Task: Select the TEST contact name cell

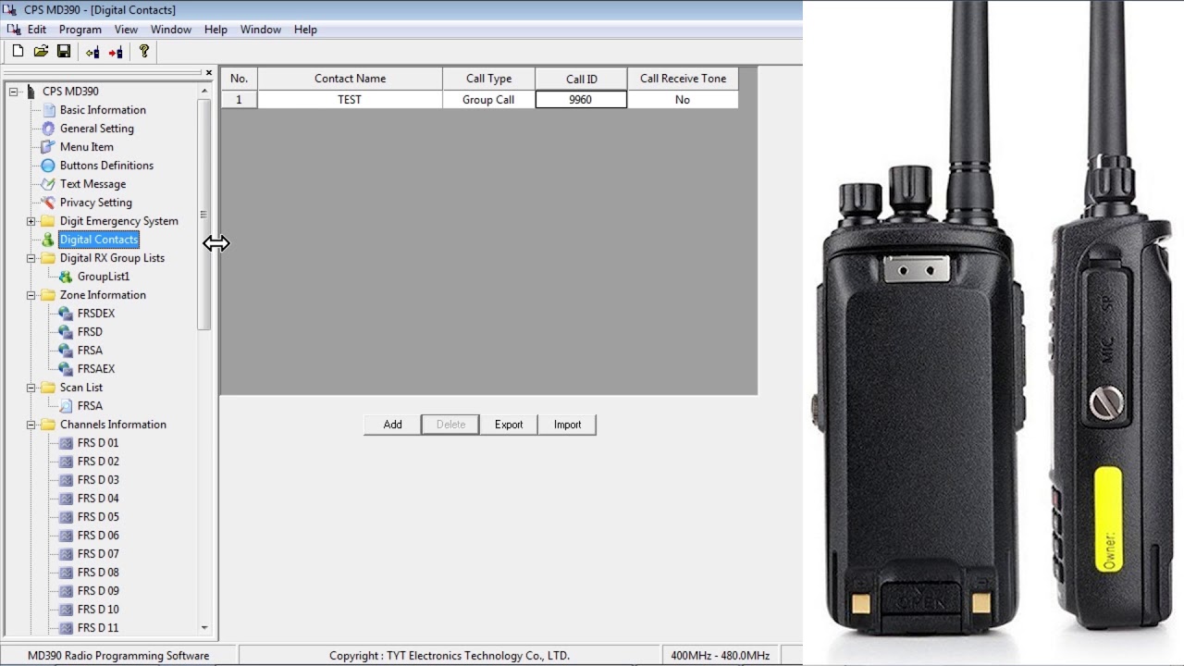Action: [350, 100]
